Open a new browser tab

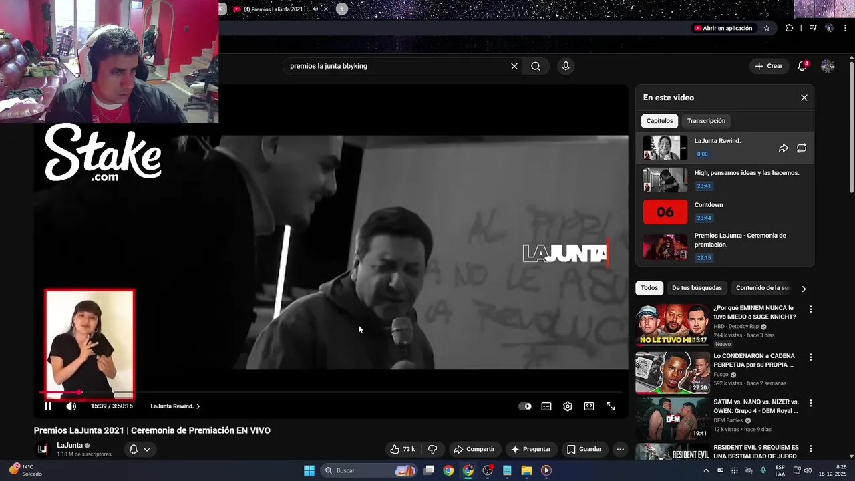pyautogui.click(x=342, y=9)
